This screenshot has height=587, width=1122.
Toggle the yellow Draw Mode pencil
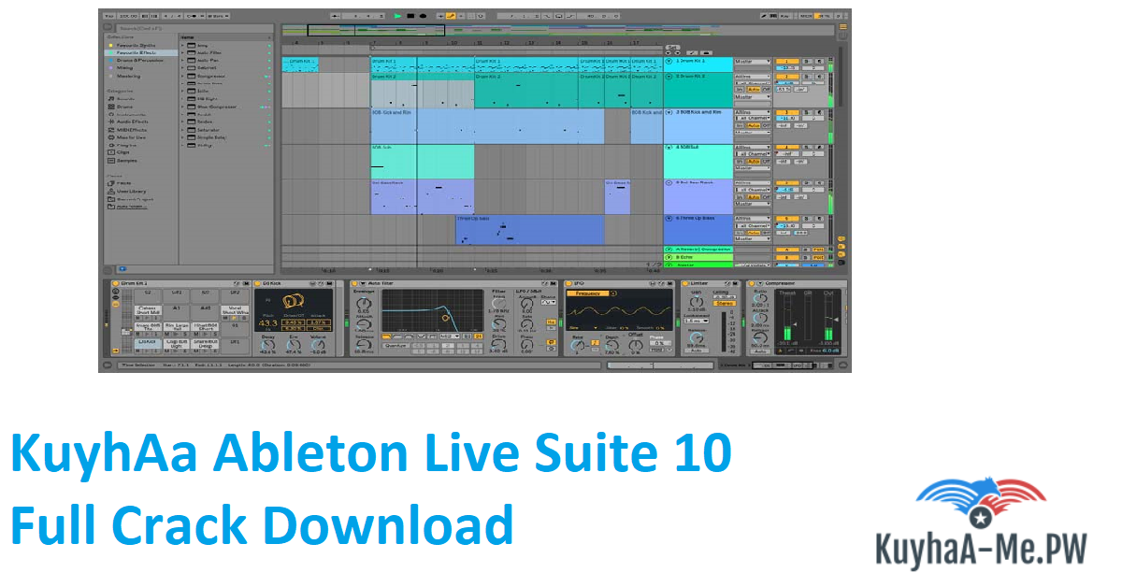pos(451,16)
